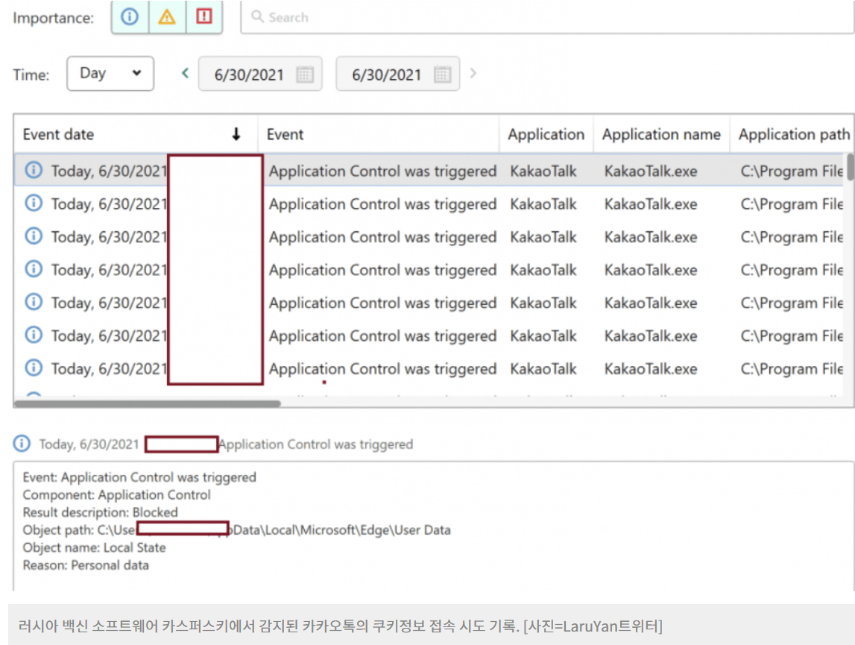Click info icon of the seventh event row
The width and height of the screenshot is (855, 645).
click(x=34, y=368)
